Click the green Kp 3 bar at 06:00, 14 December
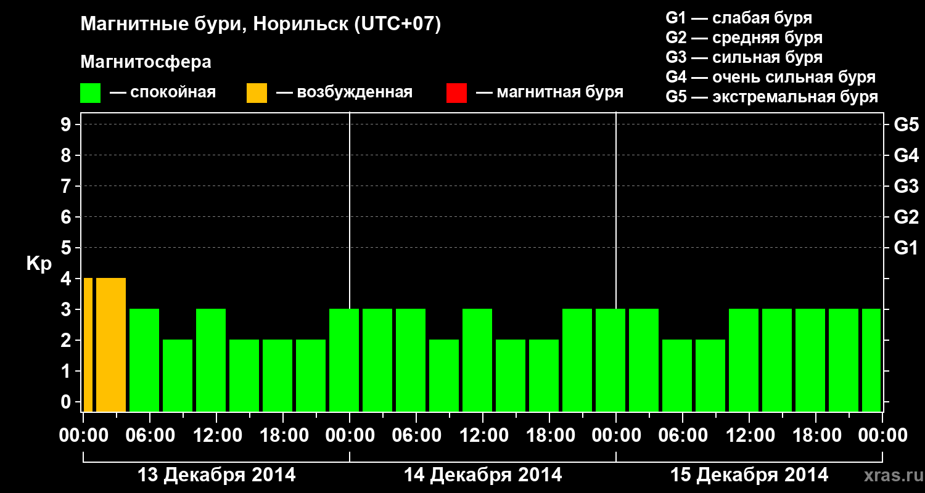This screenshot has height=493, width=925. pyautogui.click(x=411, y=360)
